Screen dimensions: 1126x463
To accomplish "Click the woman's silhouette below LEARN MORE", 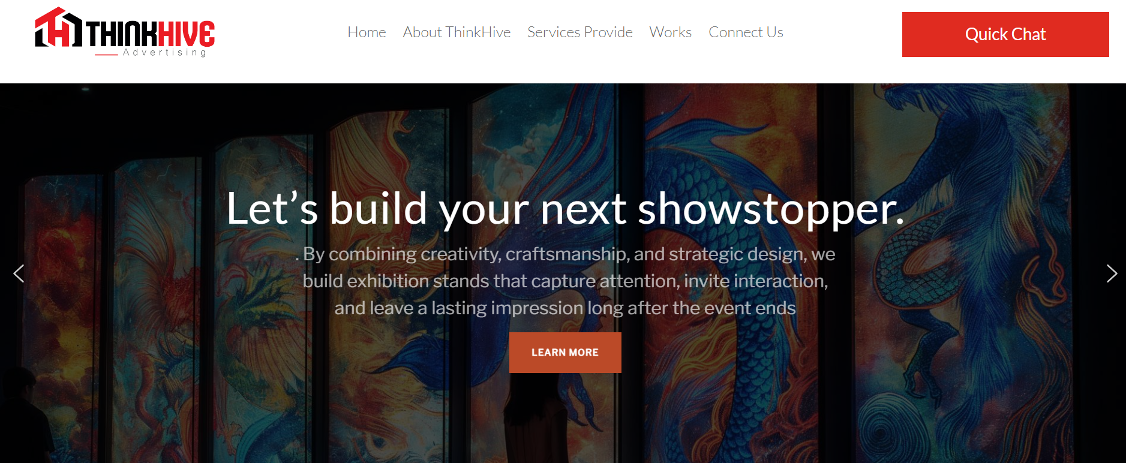I will click(537, 420).
